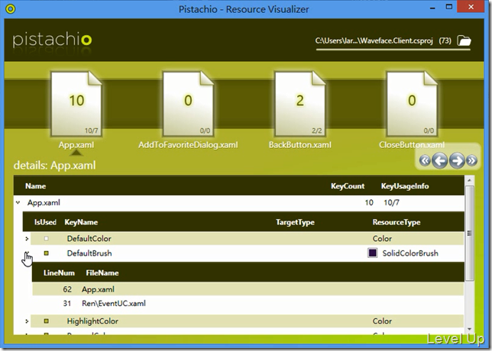This screenshot has height=351, width=492.
Task: Close the Pistachio window
Action: coord(471,7)
